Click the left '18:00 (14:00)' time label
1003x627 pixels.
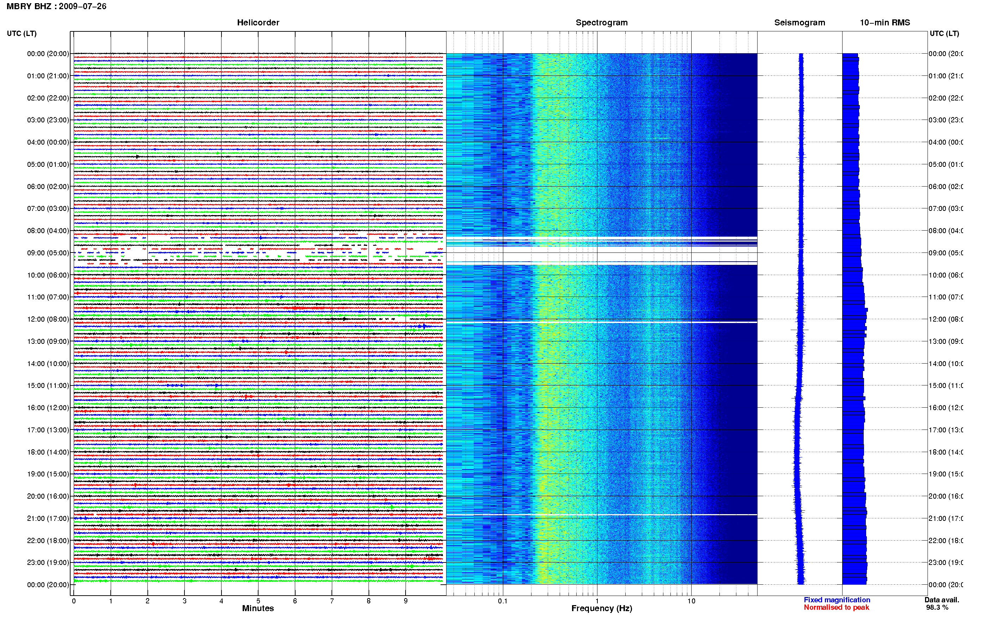48,452
